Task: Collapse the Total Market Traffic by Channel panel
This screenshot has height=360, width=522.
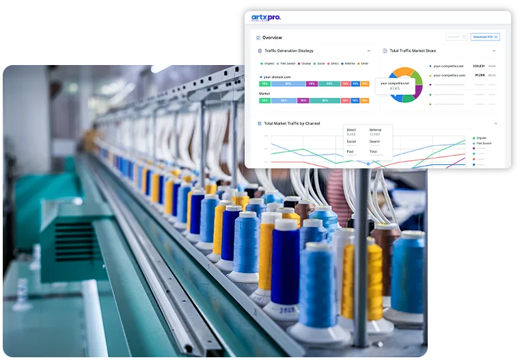Action: pyautogui.click(x=495, y=124)
